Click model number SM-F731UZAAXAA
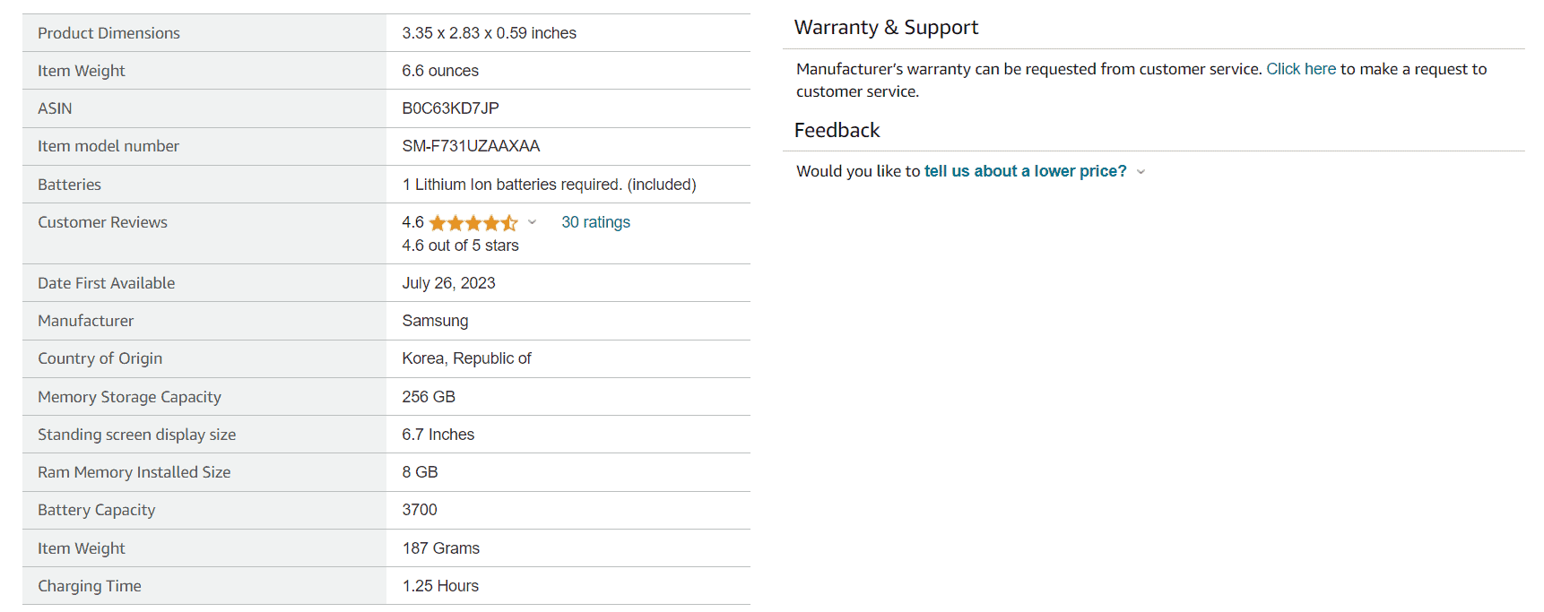The height and width of the screenshot is (612, 1544). (471, 146)
